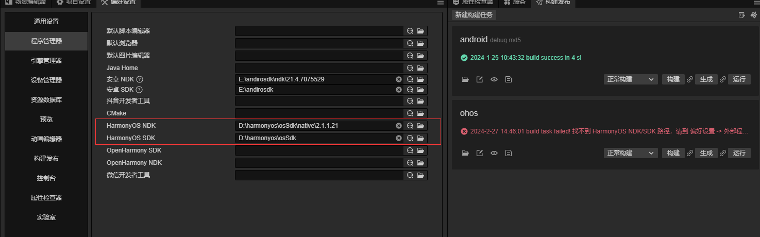760x237 pixels.
Task: Locate HarmonyOS SDK path with the magnifier icon
Action: pyautogui.click(x=410, y=138)
